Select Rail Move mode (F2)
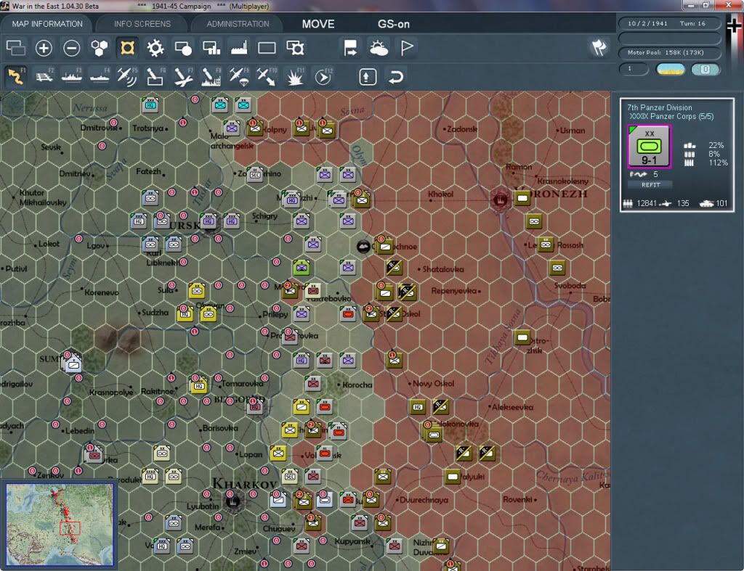Image resolution: width=744 pixels, height=571 pixels. point(44,76)
